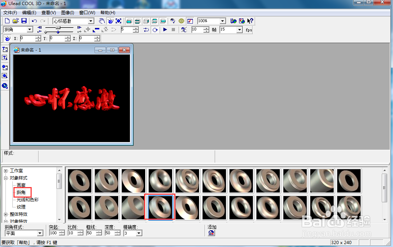Select the Resize object tool
The image size is (393, 247).
(x=119, y=21)
